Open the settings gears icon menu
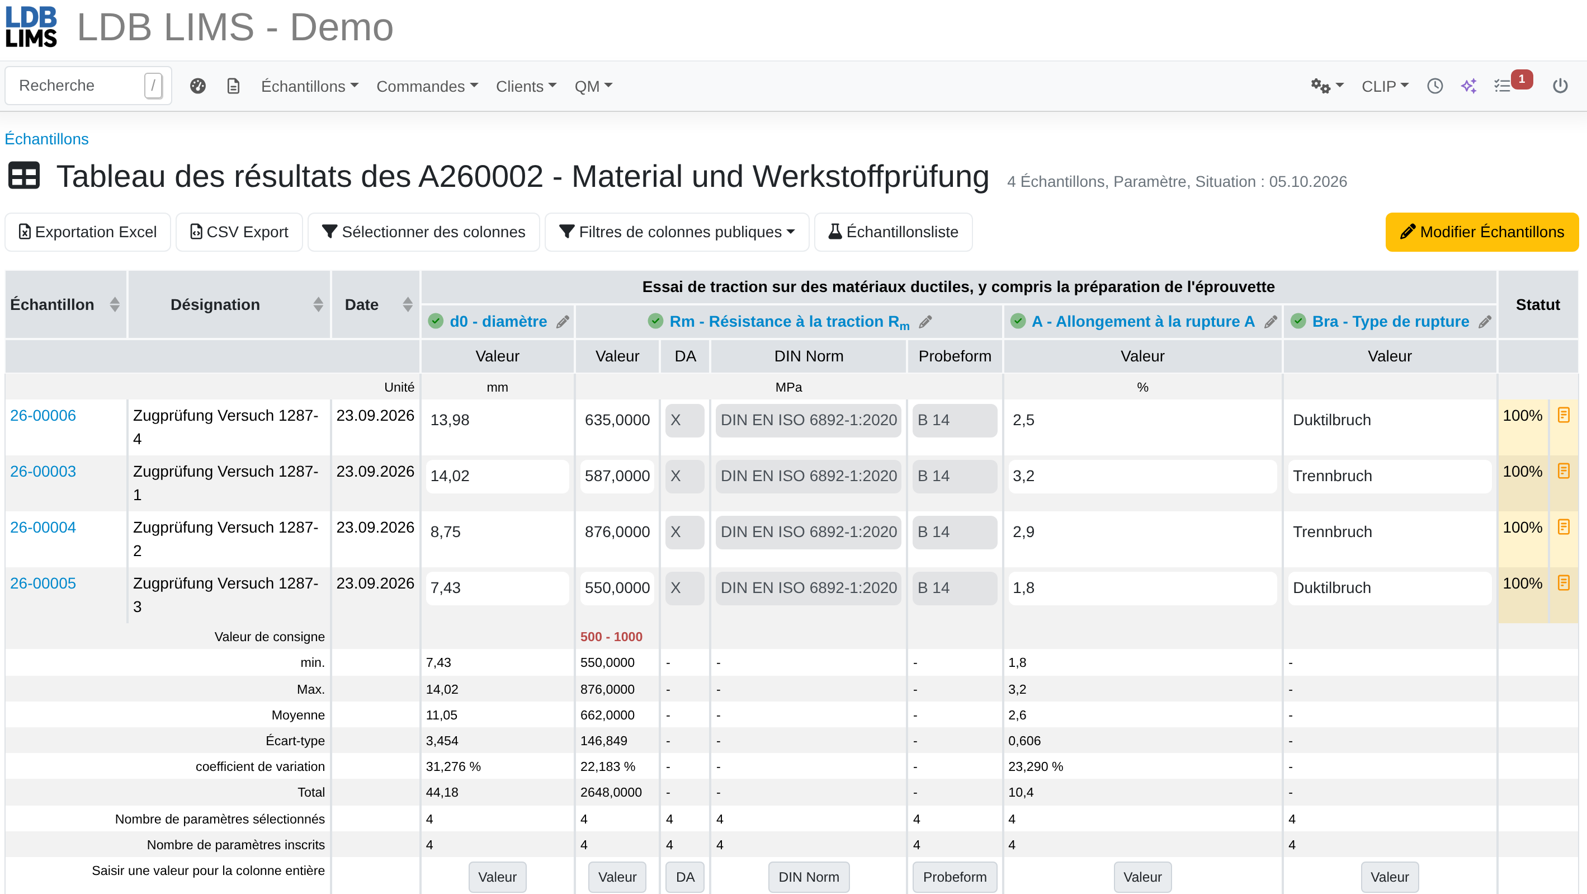Screen dimensions: 1587x894 coord(1326,86)
